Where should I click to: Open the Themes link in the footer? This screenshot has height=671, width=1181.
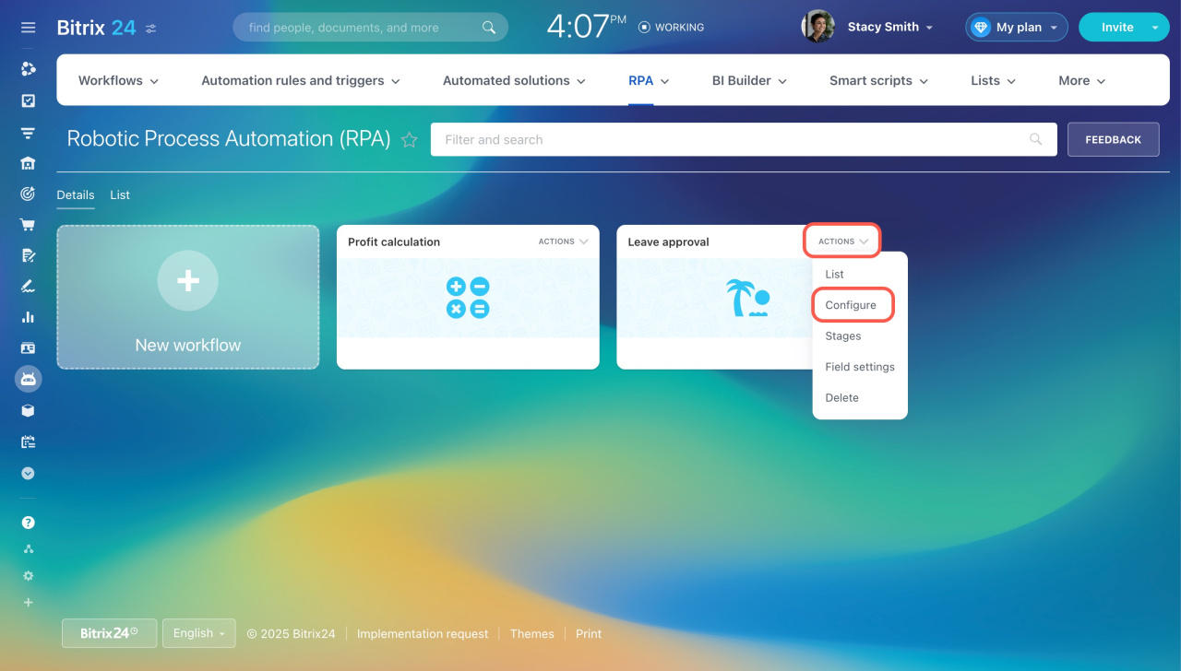click(x=532, y=634)
